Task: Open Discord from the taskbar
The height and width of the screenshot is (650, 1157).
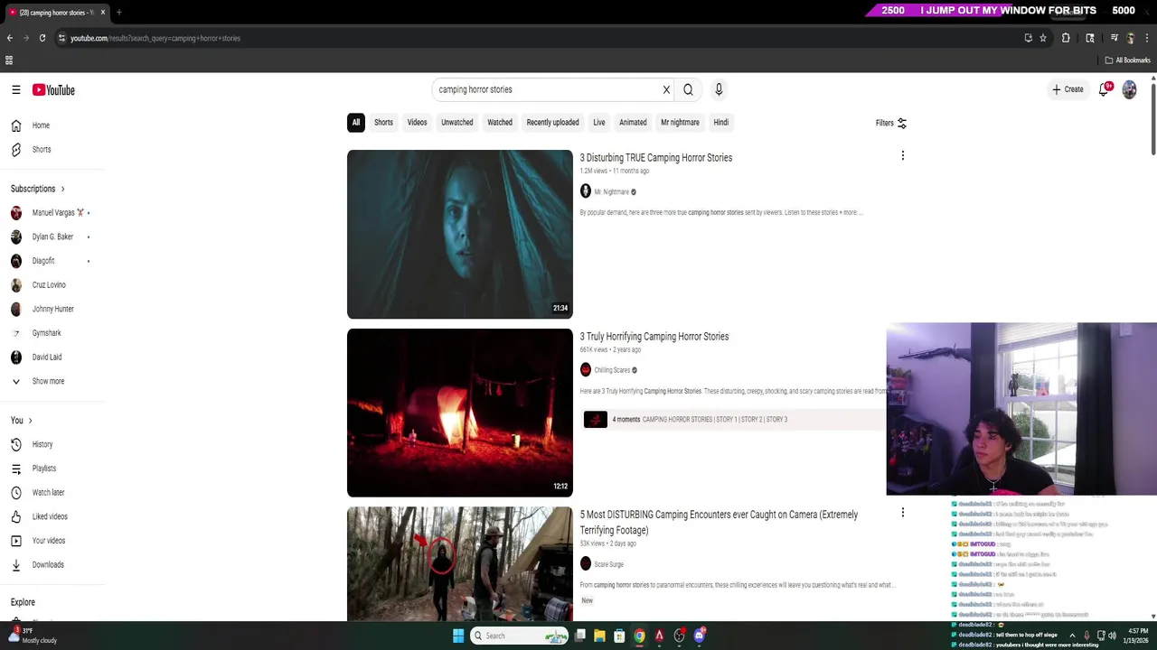Action: pos(699,636)
